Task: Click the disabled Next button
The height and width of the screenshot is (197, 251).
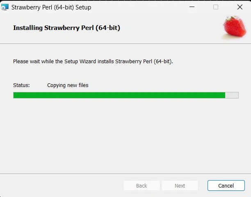Action: pos(180,186)
